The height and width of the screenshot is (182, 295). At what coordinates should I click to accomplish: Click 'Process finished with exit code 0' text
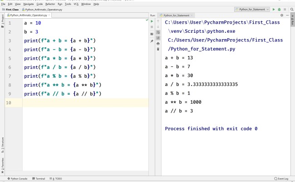click(211, 129)
